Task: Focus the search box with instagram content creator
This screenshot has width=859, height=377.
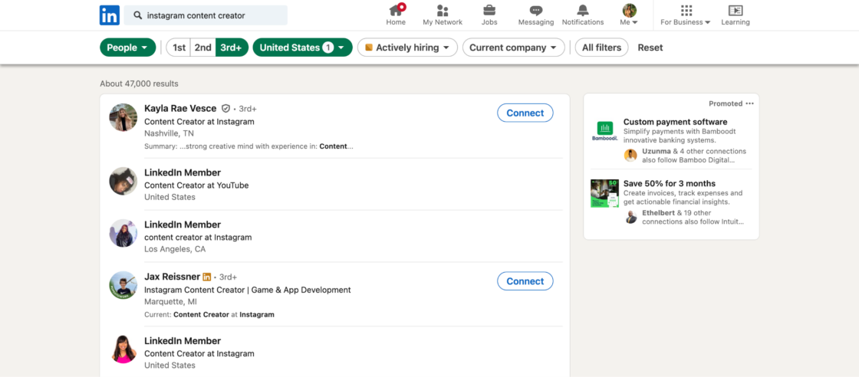Action: [x=206, y=15]
